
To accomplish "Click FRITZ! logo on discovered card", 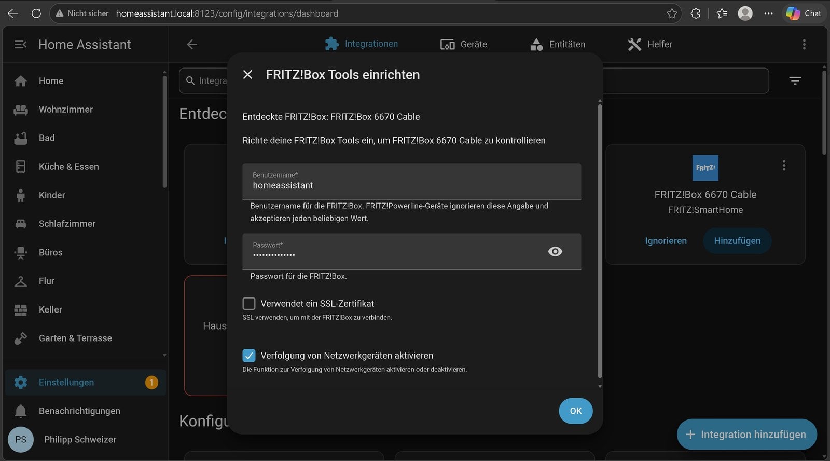I will 706,168.
